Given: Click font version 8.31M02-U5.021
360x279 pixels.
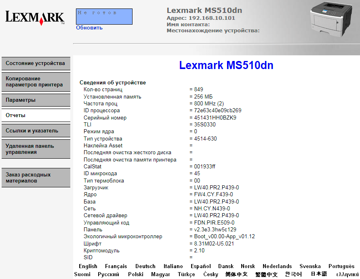Looking at the screenshot, I should coord(214,243).
